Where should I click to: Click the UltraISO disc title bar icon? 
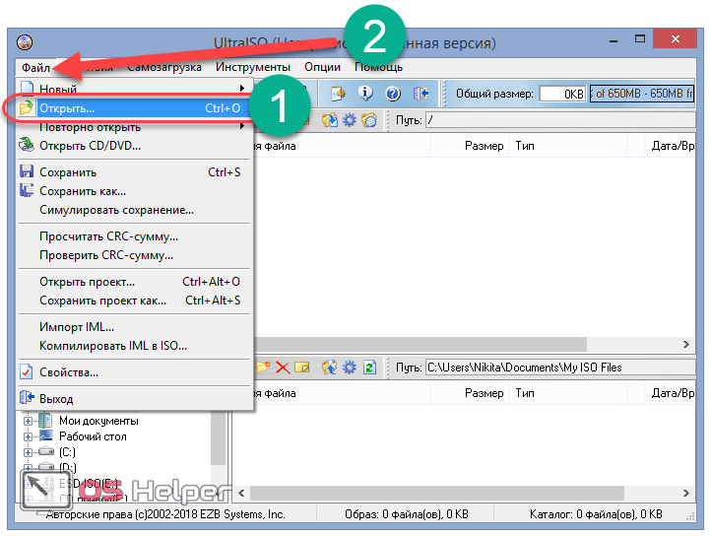[x=25, y=42]
